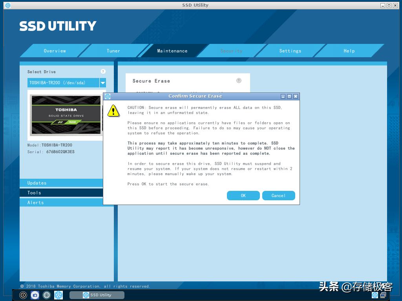Close the Confirm Secure Erase dialog

295,96
